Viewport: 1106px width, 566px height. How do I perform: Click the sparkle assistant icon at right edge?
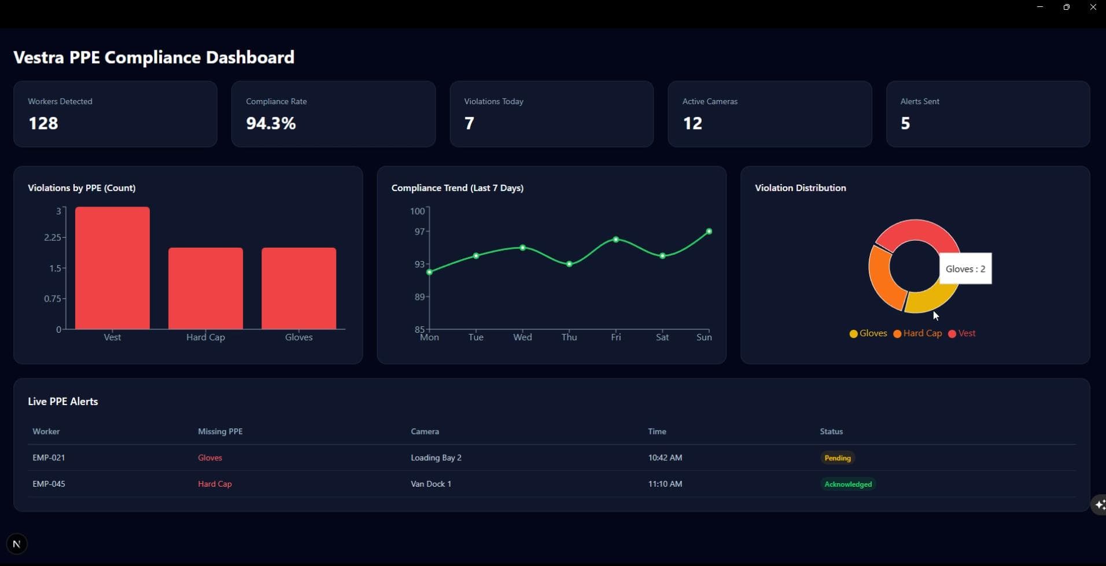[x=1098, y=505]
